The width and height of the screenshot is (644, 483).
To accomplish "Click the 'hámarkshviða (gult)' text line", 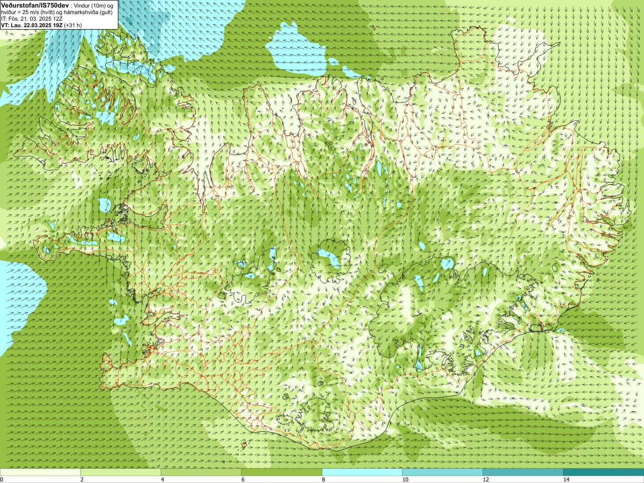I will coord(88,12).
